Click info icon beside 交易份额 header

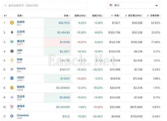[148, 15]
